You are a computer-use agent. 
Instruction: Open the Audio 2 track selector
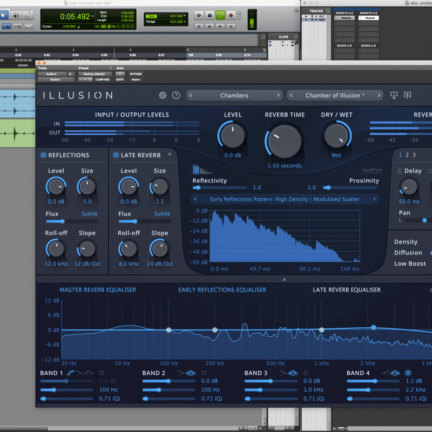[52, 74]
